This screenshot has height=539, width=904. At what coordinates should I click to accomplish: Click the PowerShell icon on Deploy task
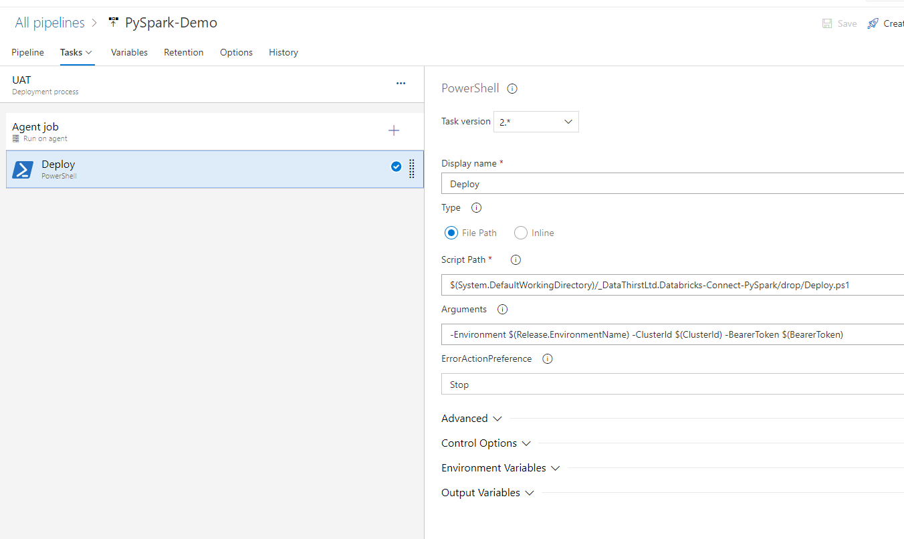[23, 170]
